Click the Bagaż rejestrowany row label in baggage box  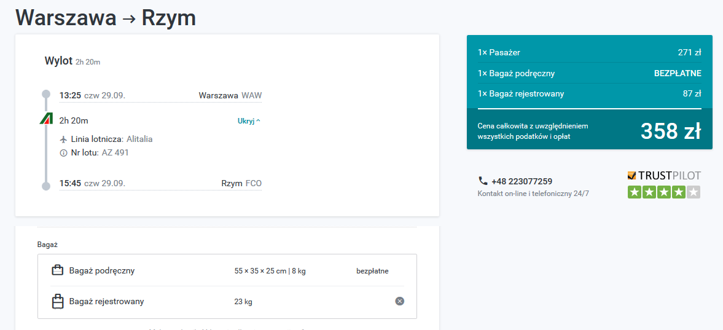click(x=106, y=301)
